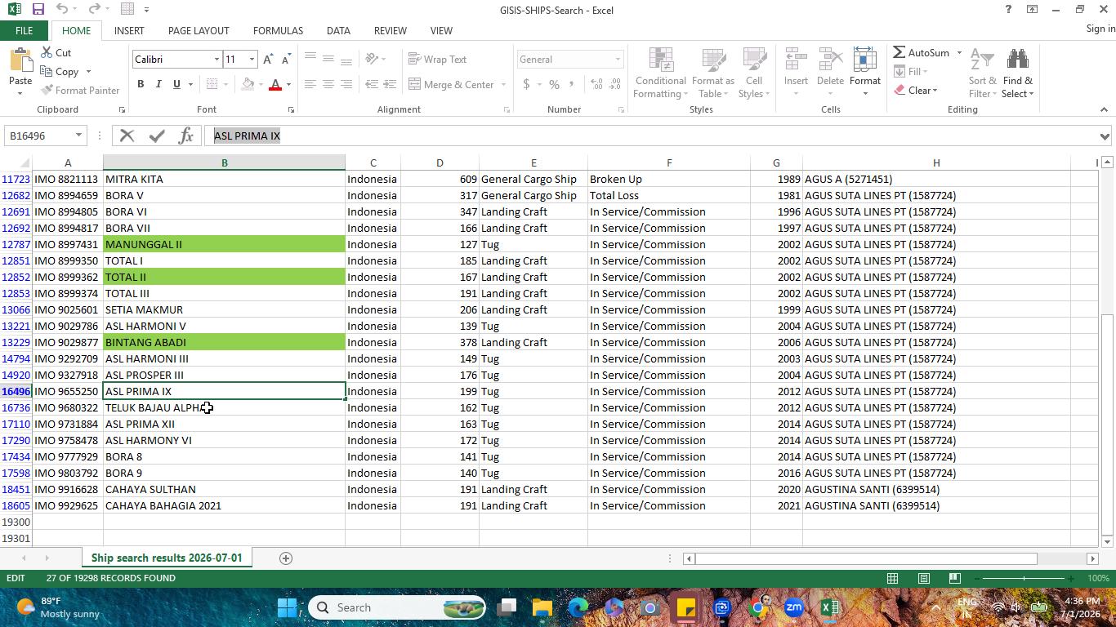The image size is (1116, 627).
Task: Toggle left text alignment
Action: [x=310, y=84]
